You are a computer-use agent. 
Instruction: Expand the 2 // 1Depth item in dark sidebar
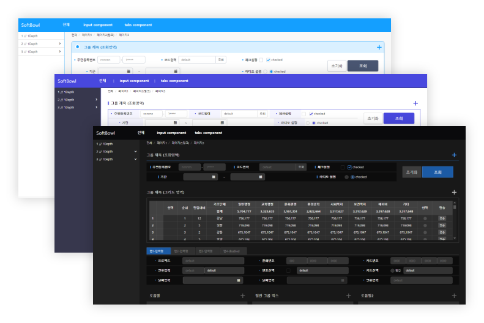point(135,151)
